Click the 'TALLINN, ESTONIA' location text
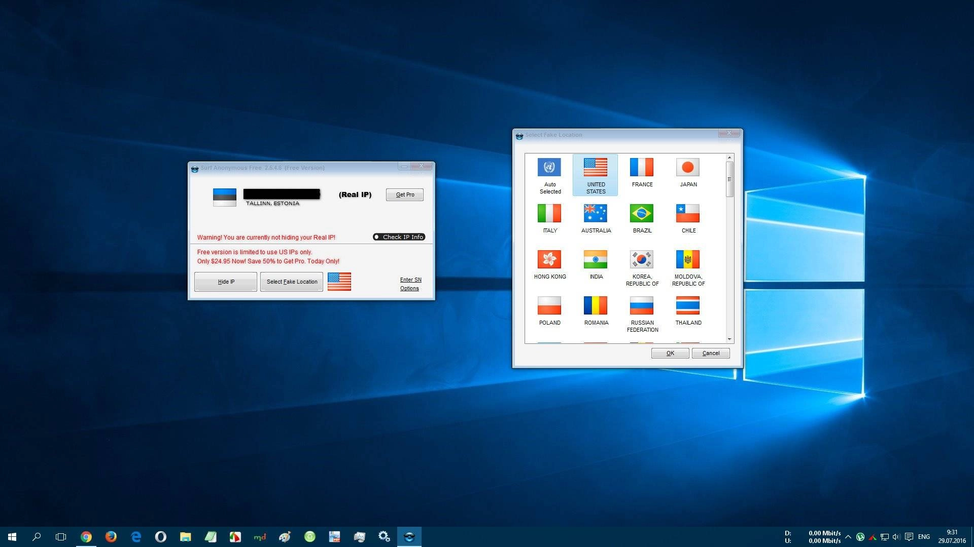The width and height of the screenshot is (974, 547). pyautogui.click(x=272, y=204)
